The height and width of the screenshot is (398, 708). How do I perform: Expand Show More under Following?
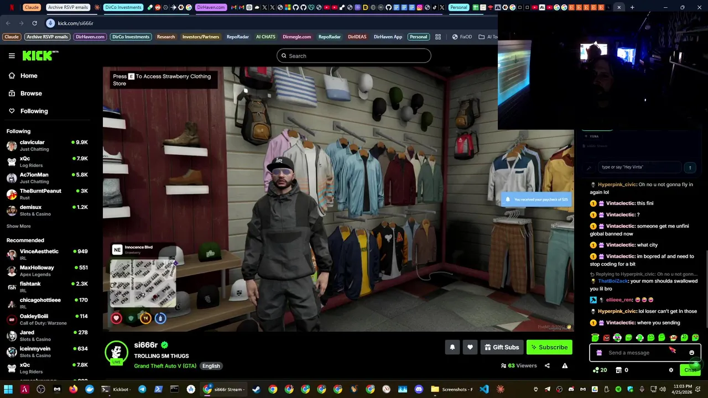pyautogui.click(x=18, y=226)
